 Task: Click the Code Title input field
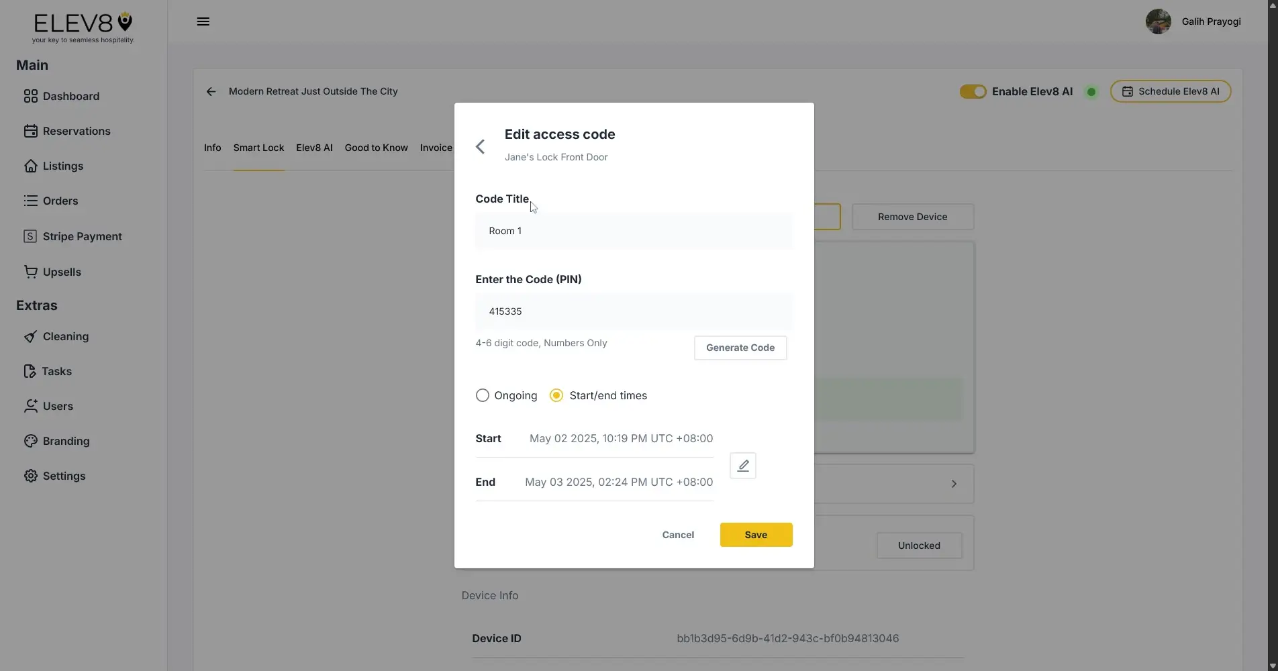pyautogui.click(x=633, y=231)
